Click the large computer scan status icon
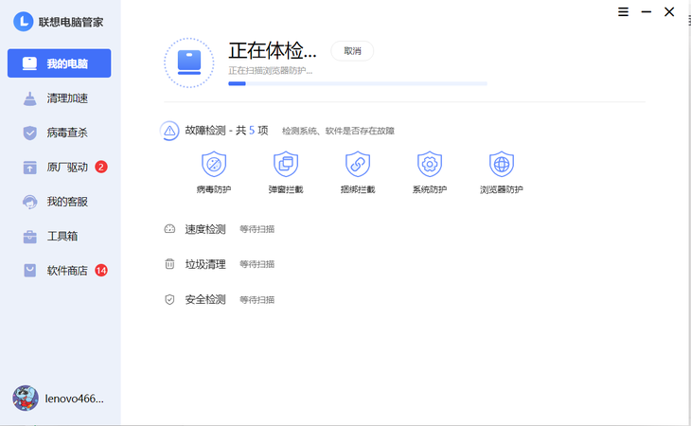The image size is (691, 426). tap(189, 62)
